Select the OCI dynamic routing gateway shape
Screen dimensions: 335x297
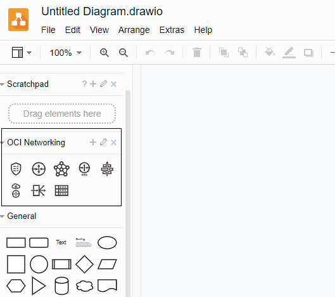84,169
